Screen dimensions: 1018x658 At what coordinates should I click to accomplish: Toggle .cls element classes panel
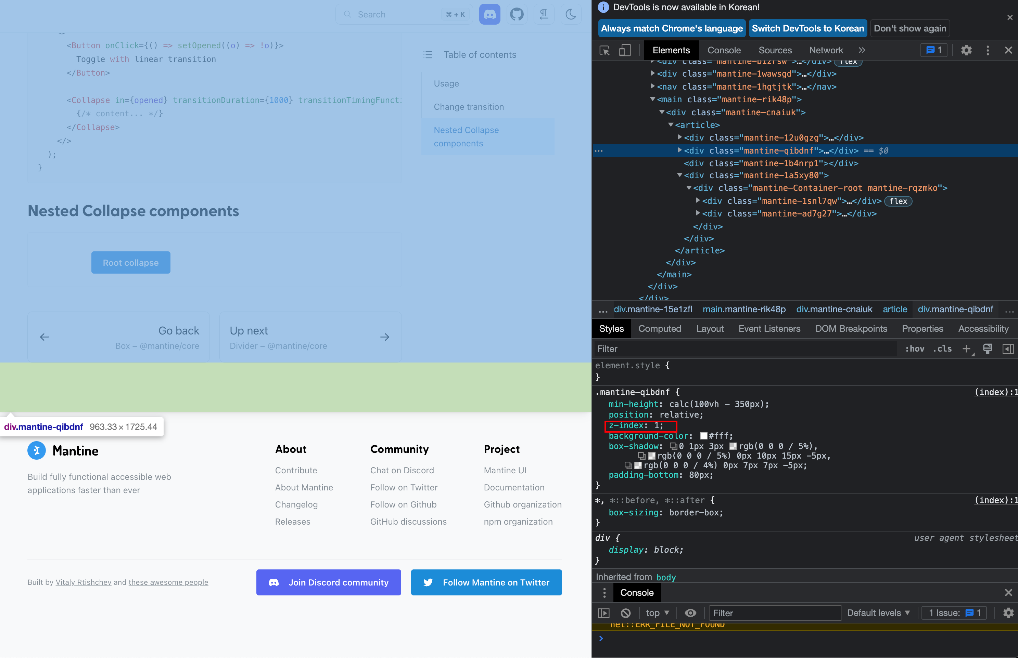[942, 348]
